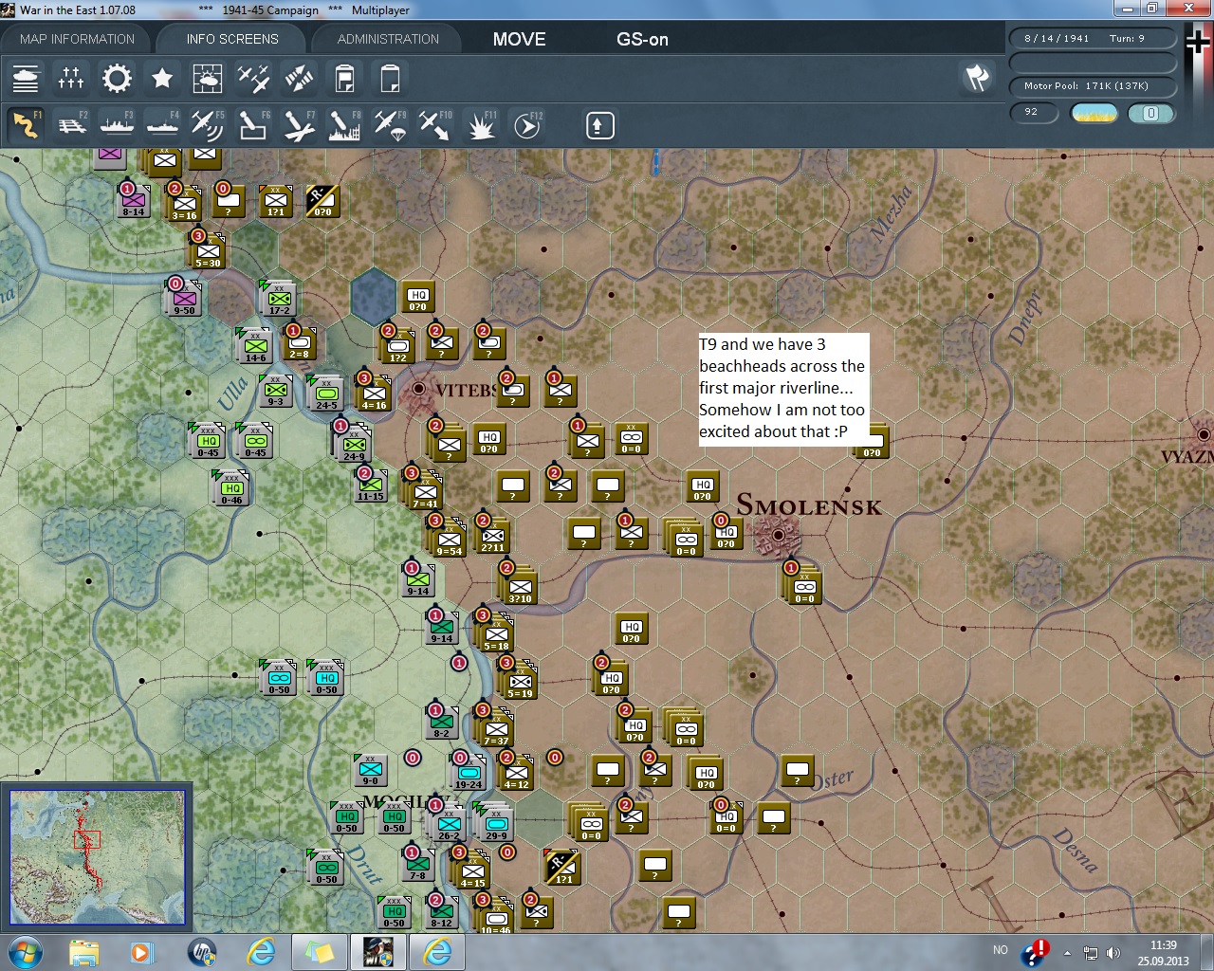
Task: Select the Soviet 9=54 stack
Action: click(449, 539)
